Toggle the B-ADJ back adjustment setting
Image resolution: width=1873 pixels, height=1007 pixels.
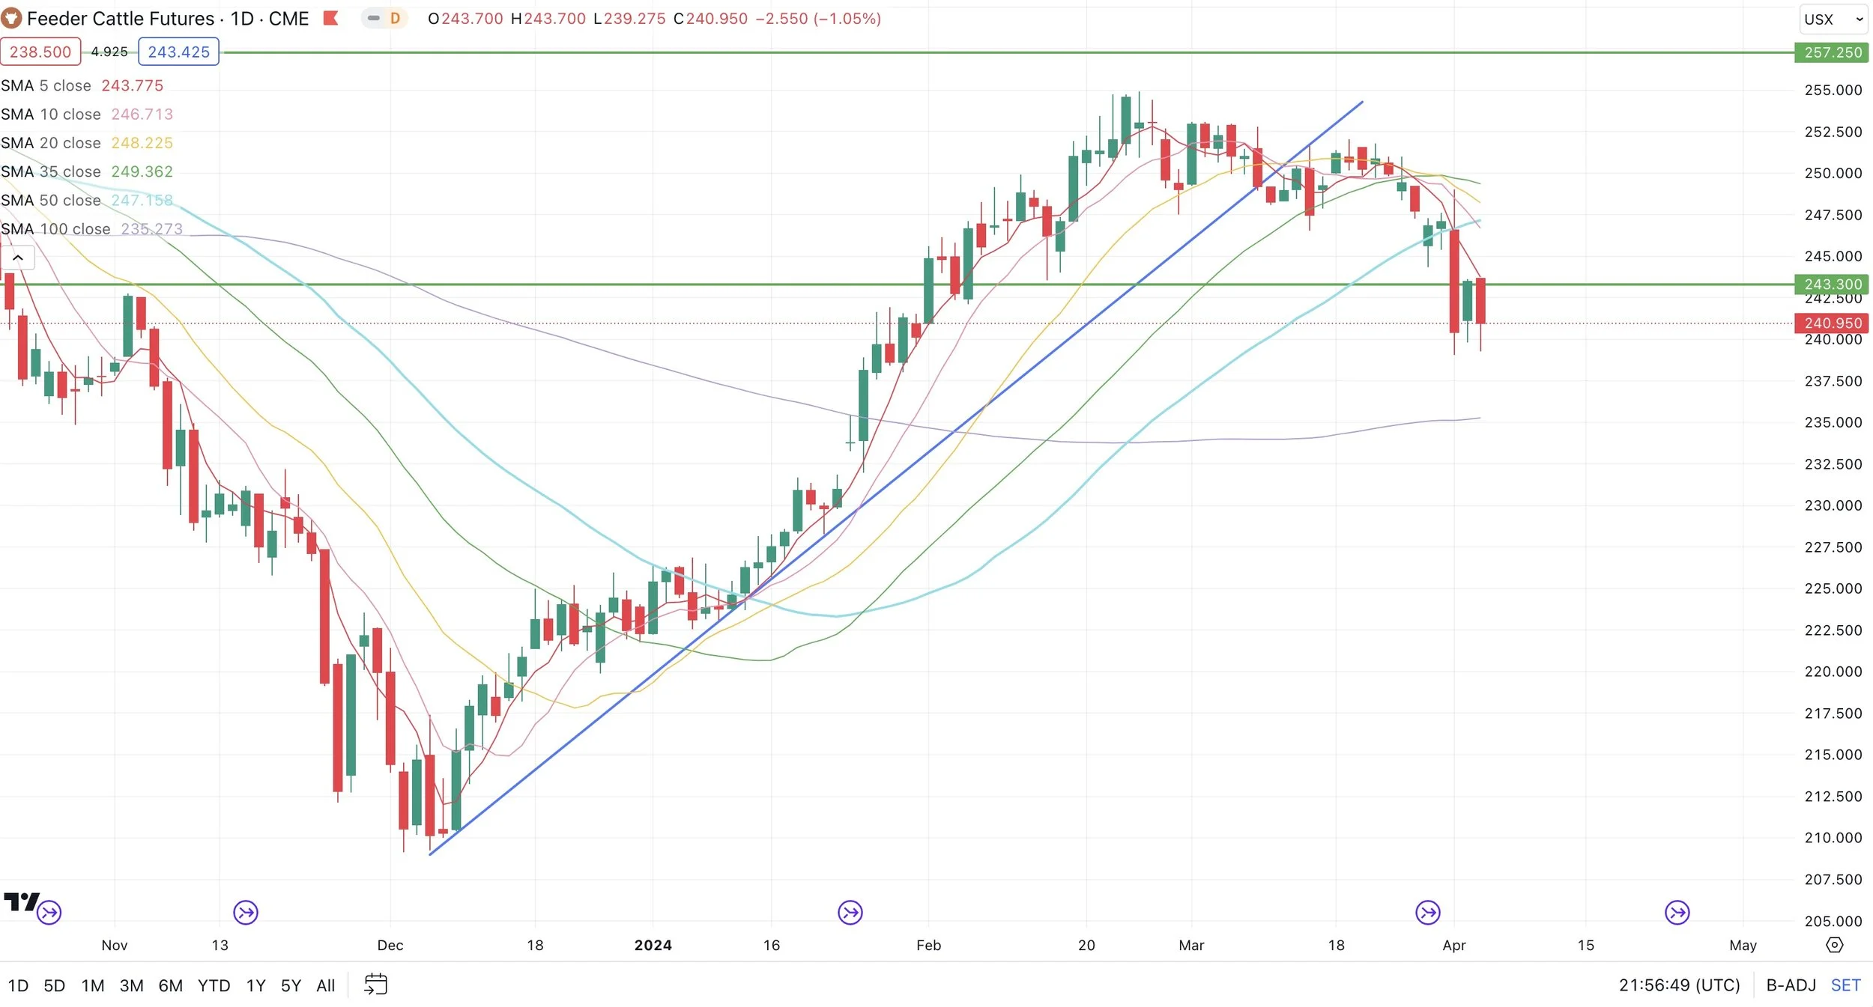click(1790, 985)
